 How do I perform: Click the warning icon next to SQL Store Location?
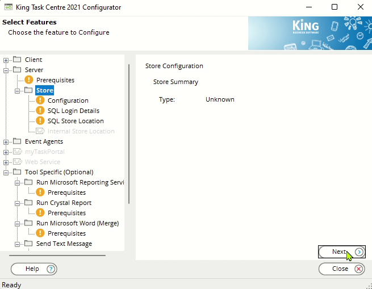coord(40,121)
